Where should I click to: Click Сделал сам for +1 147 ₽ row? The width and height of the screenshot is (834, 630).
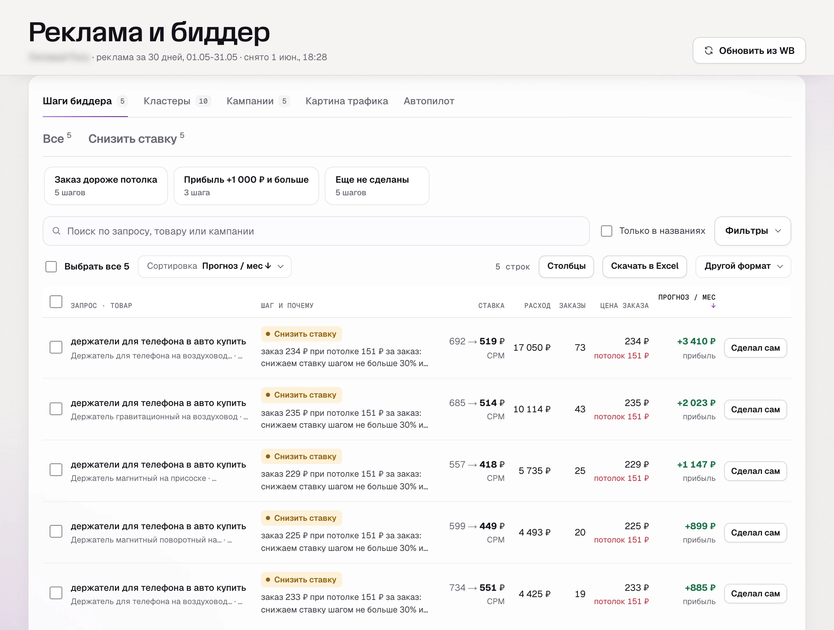click(x=755, y=471)
